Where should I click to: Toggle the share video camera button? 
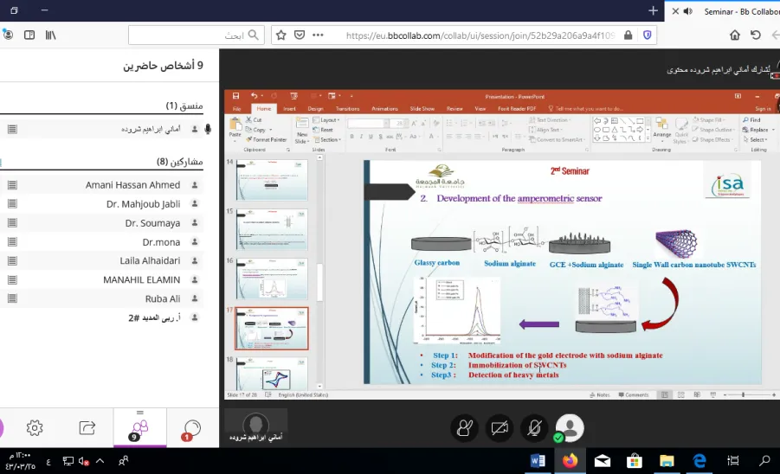click(x=500, y=428)
